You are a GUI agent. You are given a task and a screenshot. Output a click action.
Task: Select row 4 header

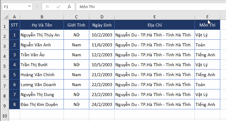5,54
